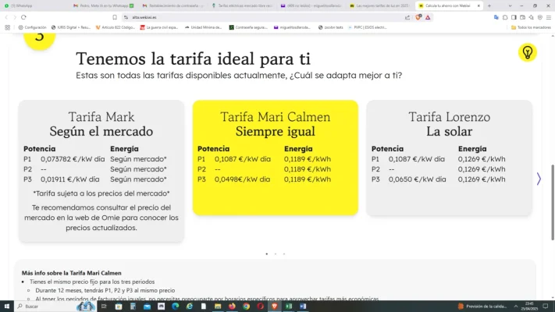Select the second carousel pagination dot
This screenshot has width=555, height=312.
276,254
